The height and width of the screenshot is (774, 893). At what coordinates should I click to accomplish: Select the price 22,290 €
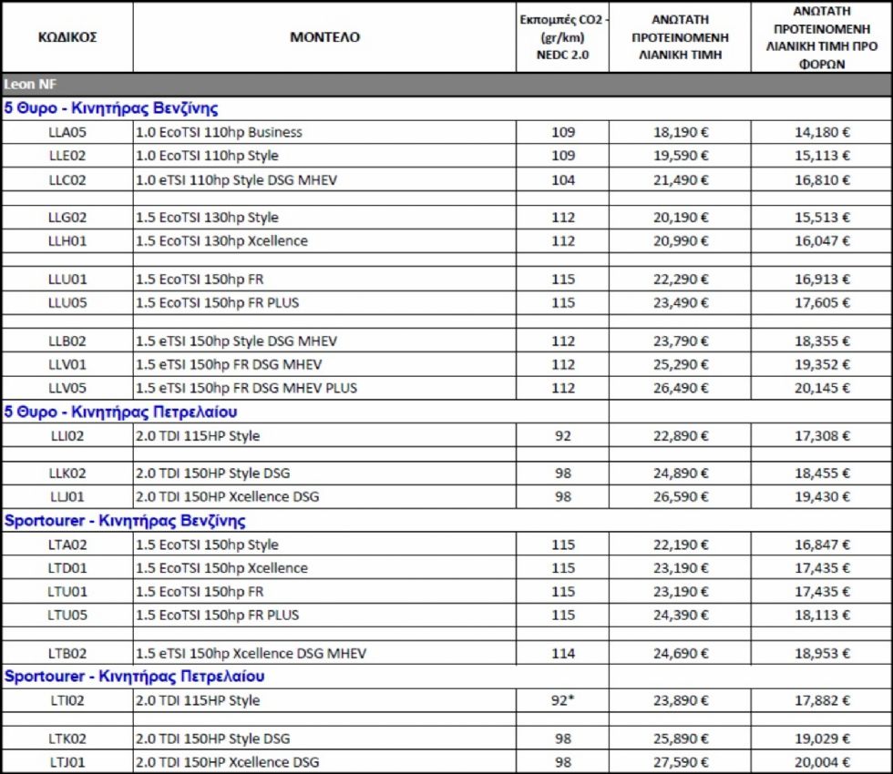tap(681, 280)
